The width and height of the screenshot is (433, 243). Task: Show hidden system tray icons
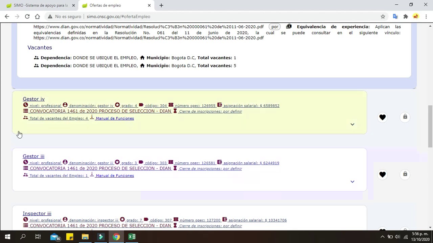click(383, 237)
